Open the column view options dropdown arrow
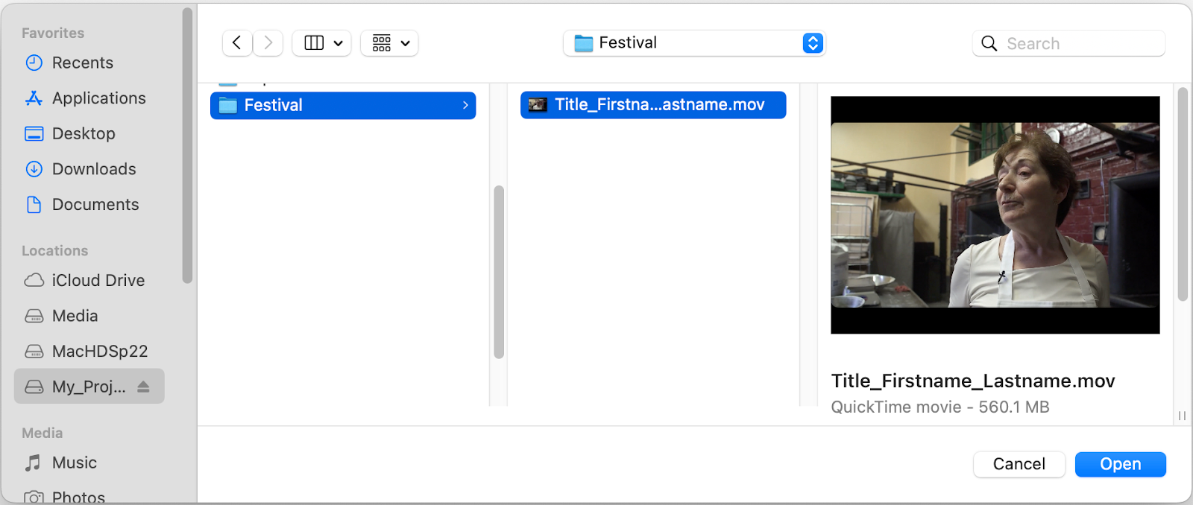Image resolution: width=1193 pixels, height=505 pixels. (338, 43)
